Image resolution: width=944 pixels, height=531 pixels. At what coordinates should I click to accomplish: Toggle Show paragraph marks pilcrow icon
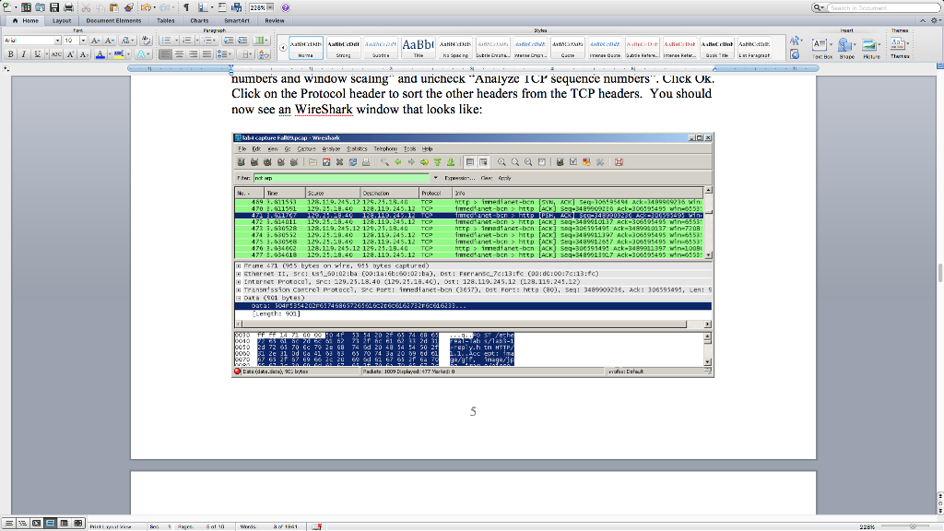tap(186, 7)
